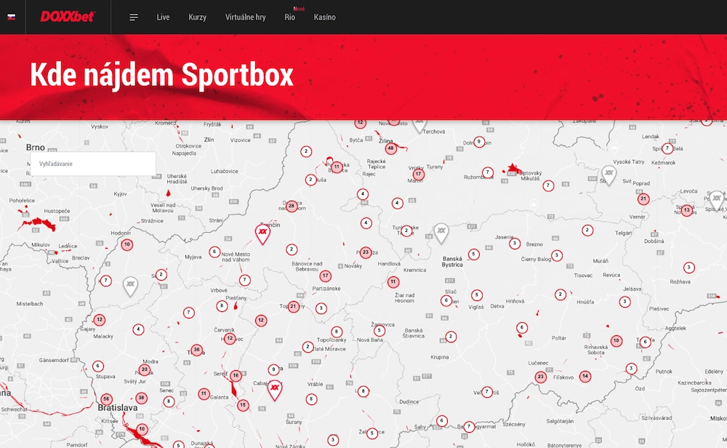
Task: Open the Live section
Action: 163,17
